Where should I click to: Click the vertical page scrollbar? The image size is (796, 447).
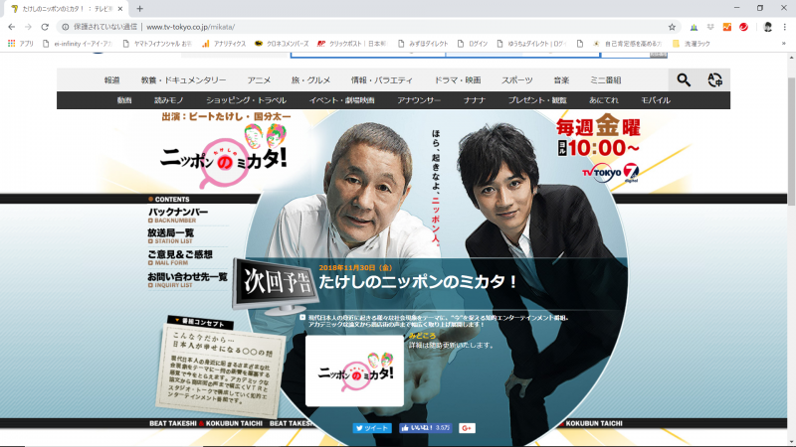click(x=791, y=142)
